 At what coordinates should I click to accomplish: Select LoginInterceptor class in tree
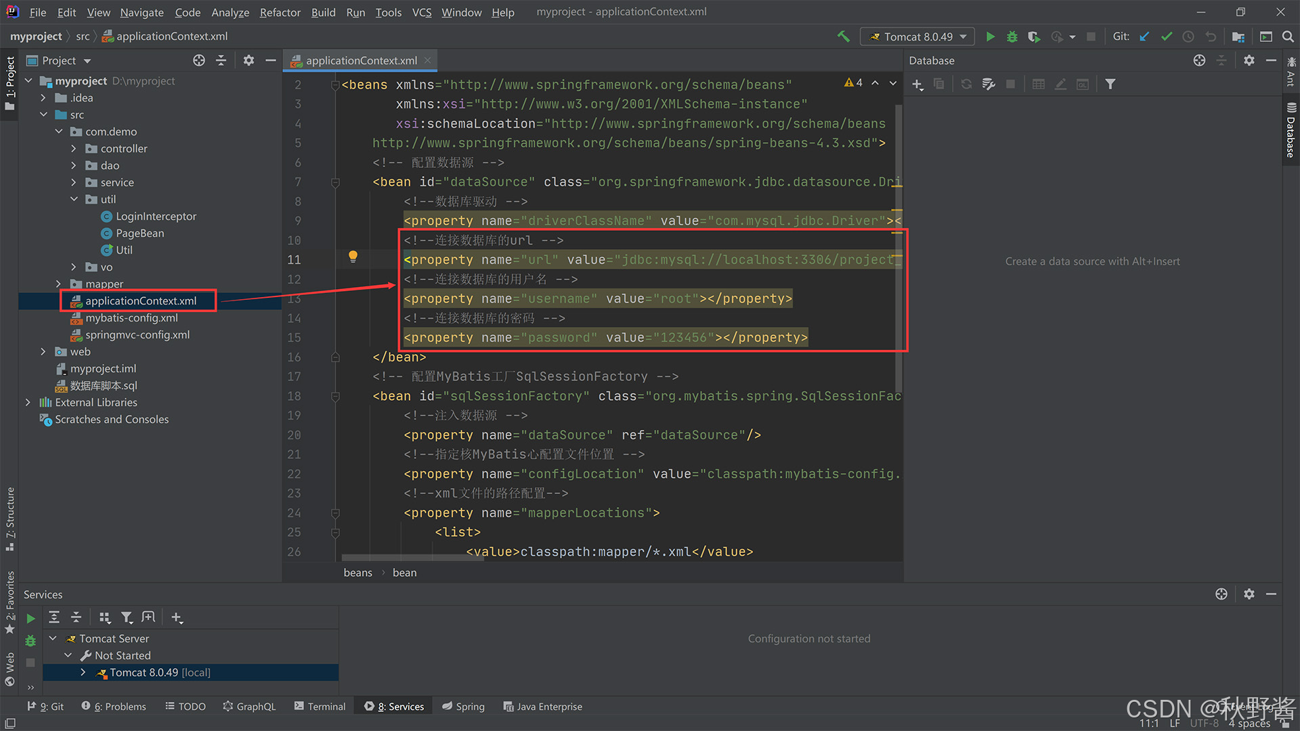click(x=156, y=216)
